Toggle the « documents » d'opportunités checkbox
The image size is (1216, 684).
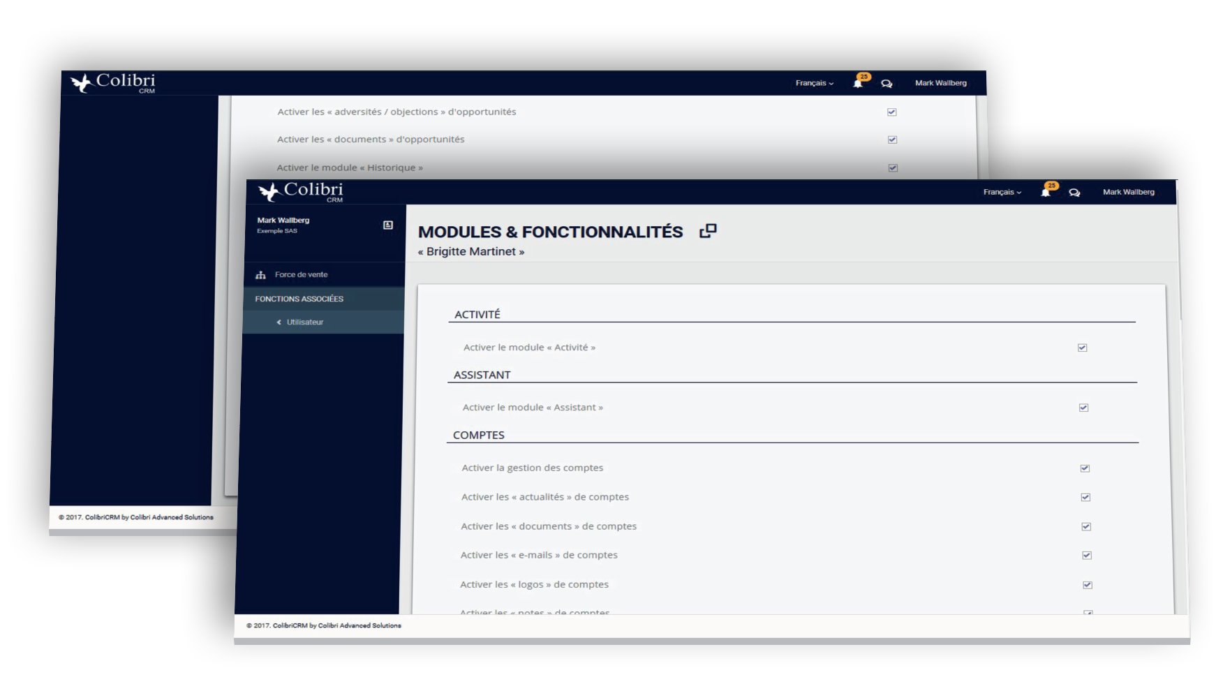point(892,140)
